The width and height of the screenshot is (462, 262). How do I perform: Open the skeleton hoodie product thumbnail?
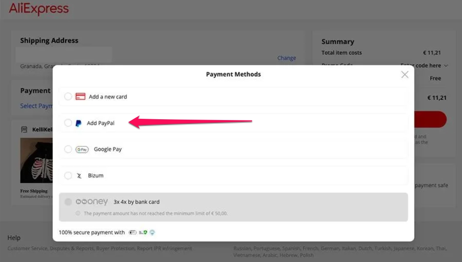pos(36,161)
